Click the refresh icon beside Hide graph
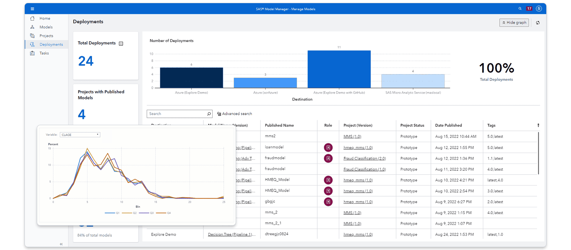The height and width of the screenshot is (250, 571). [538, 23]
